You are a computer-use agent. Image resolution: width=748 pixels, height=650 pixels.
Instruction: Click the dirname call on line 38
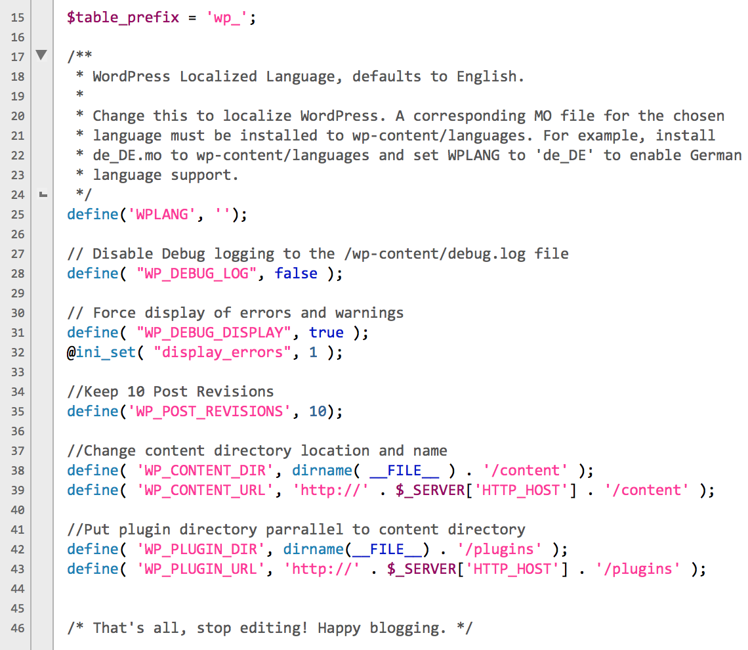pyautogui.click(x=322, y=471)
